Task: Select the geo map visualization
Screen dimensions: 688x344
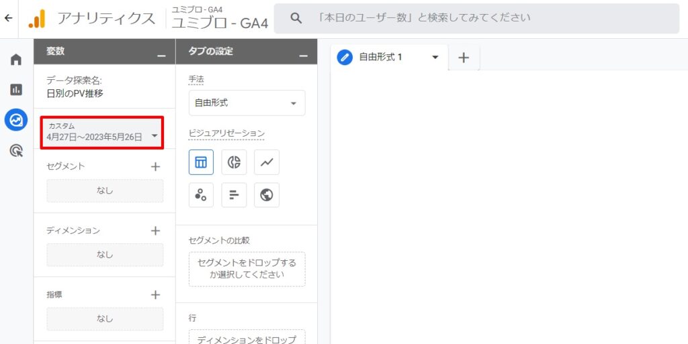Action: [x=267, y=195]
